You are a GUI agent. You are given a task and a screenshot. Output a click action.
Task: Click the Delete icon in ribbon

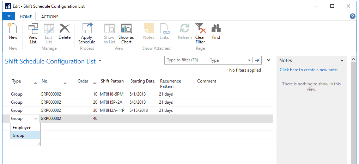pos(65,31)
